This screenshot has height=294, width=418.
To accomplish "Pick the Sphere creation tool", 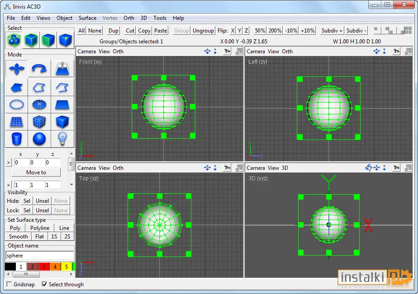I will click(x=39, y=139).
